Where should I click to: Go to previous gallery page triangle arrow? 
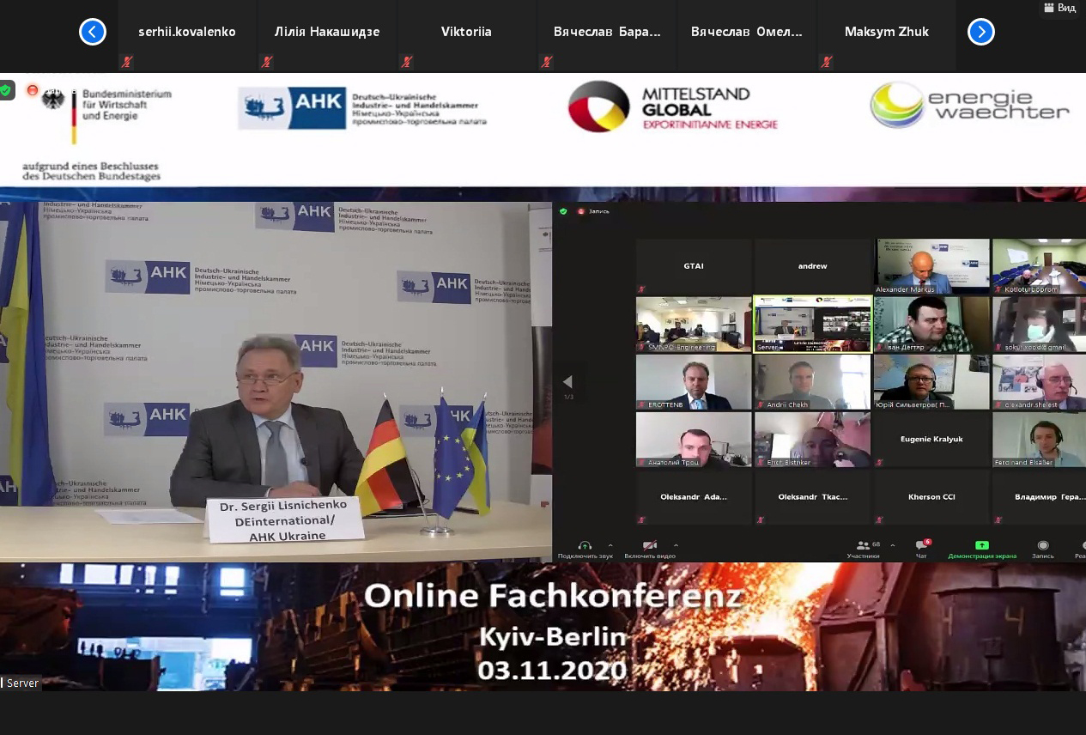point(567,382)
